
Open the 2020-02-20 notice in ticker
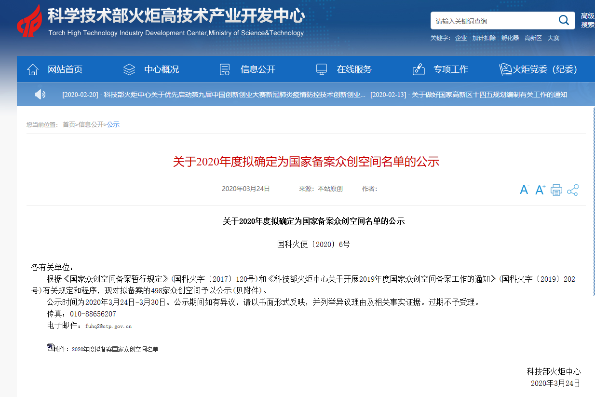coord(214,95)
